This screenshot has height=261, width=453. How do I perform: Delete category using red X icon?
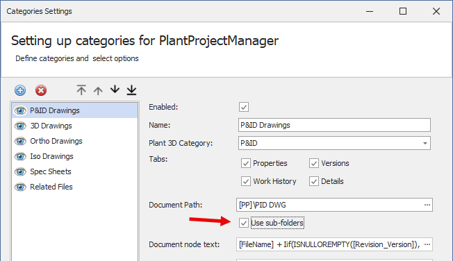pyautogui.click(x=41, y=90)
